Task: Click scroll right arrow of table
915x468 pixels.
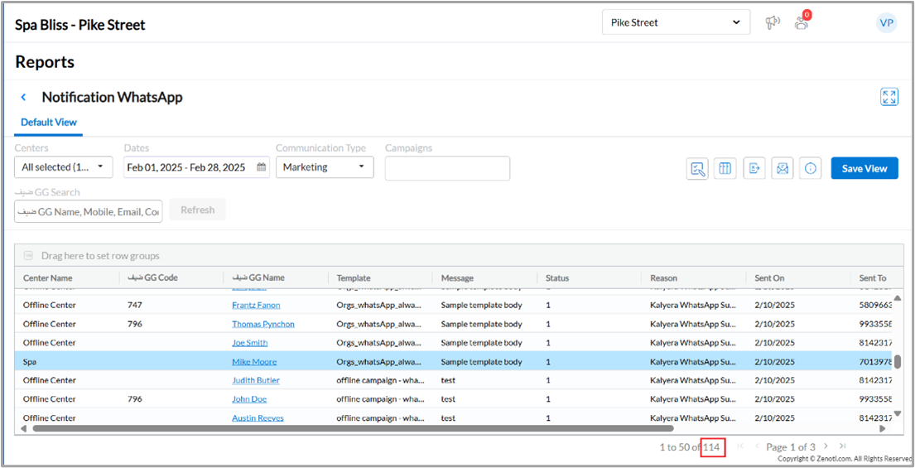Action: coord(883,428)
